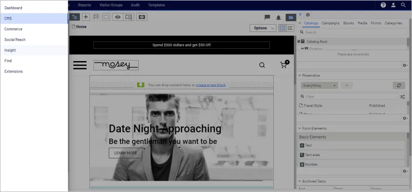Open the Audit top menu

(135, 5)
